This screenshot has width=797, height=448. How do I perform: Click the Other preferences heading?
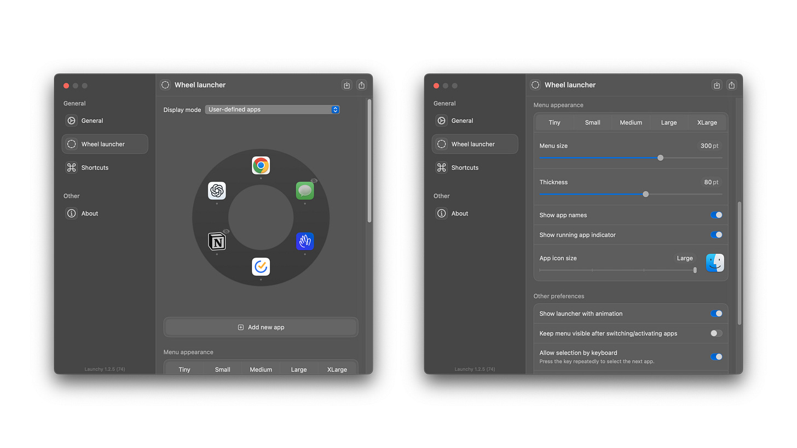click(559, 296)
